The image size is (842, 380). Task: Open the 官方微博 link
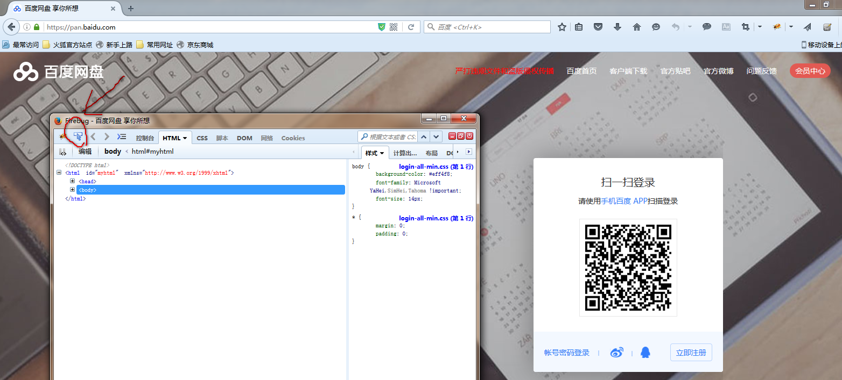click(x=718, y=71)
